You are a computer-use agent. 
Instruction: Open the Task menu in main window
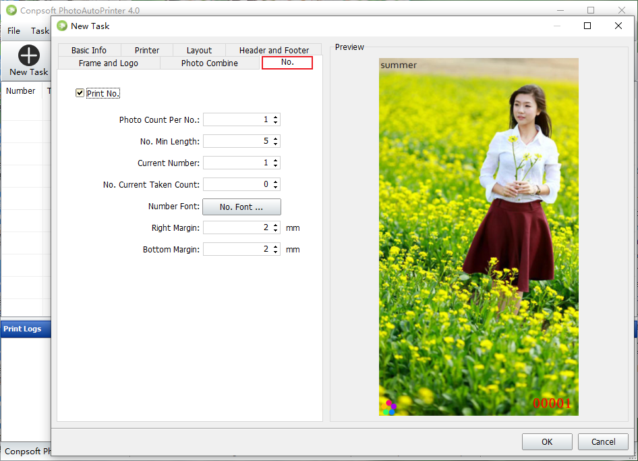click(40, 31)
